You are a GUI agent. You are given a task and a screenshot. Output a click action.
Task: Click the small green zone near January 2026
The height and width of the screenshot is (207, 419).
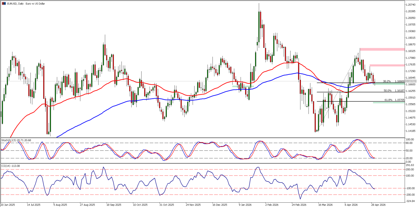243,86
